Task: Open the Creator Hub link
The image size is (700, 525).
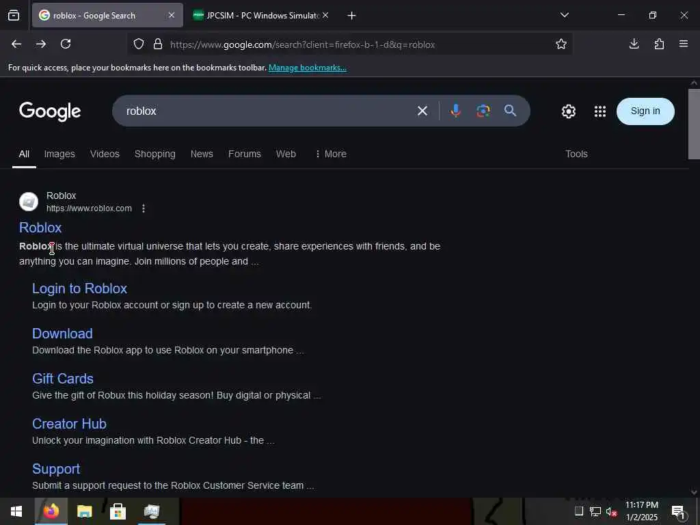Action: (x=69, y=424)
